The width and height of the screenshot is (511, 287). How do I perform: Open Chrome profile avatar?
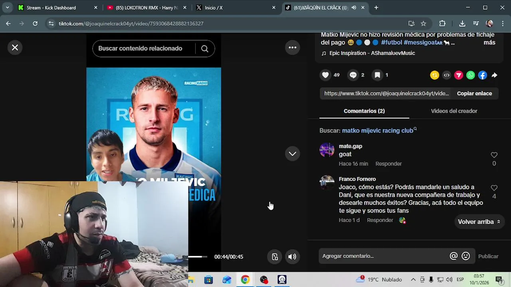[x=490, y=24]
